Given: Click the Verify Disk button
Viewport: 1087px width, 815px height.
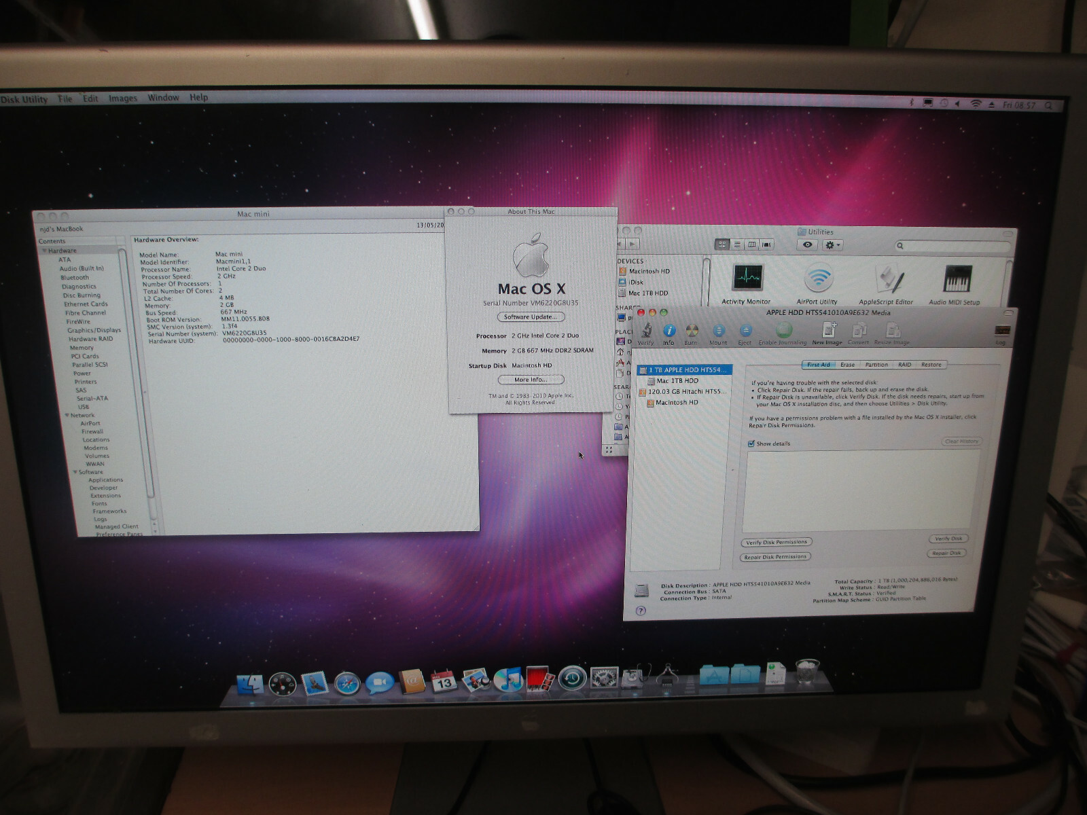Looking at the screenshot, I should (948, 539).
